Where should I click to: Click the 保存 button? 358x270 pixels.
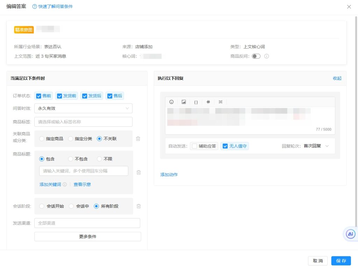[x=341, y=261]
